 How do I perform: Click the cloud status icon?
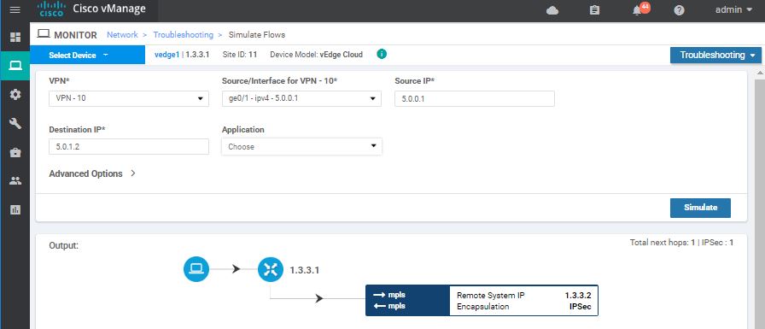coord(552,10)
